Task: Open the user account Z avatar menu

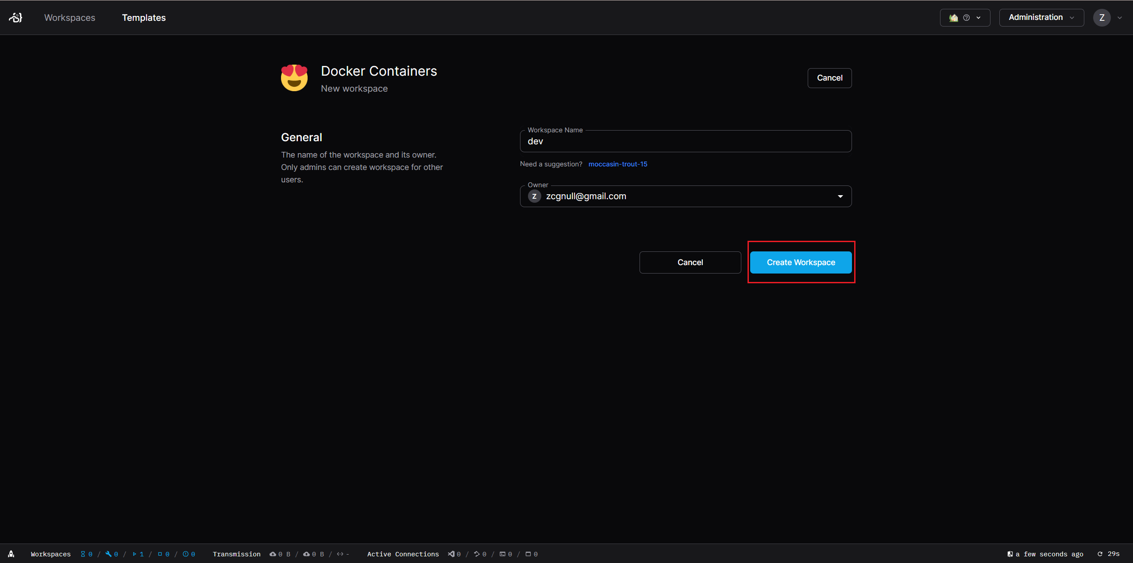Action: tap(1102, 18)
